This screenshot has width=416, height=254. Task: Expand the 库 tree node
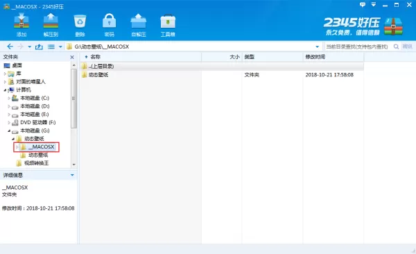tap(5, 74)
